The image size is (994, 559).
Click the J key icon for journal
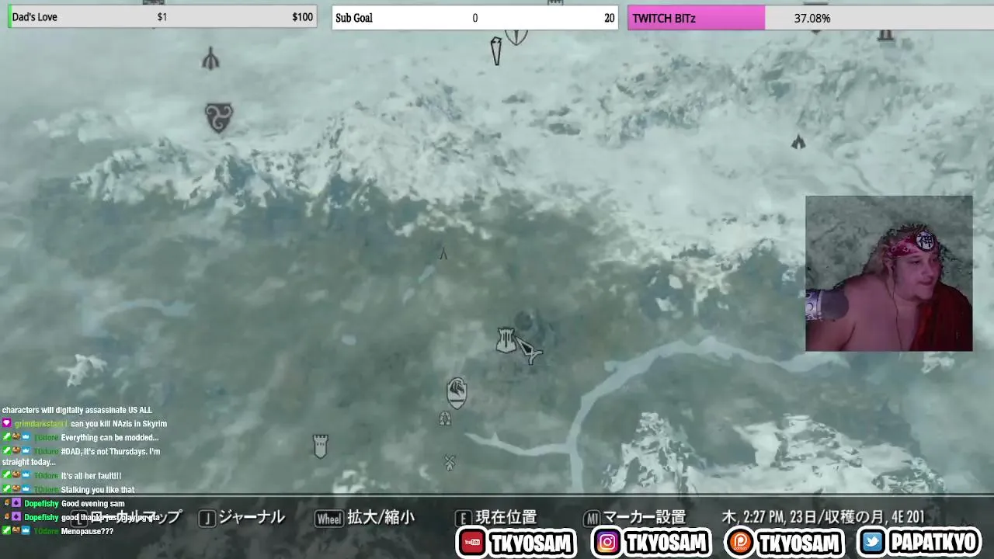pyautogui.click(x=207, y=519)
